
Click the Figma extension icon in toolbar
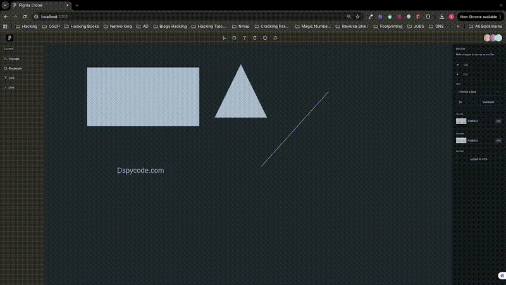coord(418,16)
